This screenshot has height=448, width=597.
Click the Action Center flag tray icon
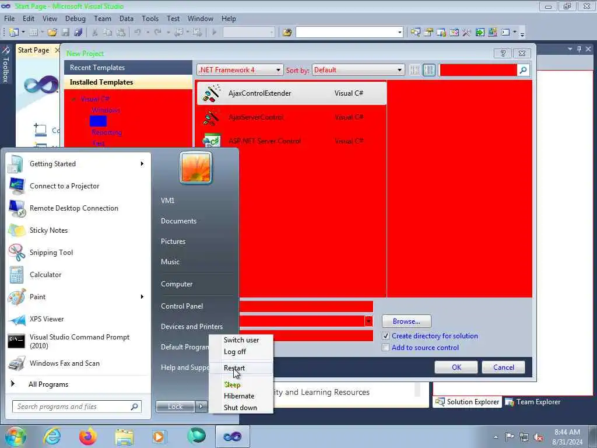coord(510,436)
